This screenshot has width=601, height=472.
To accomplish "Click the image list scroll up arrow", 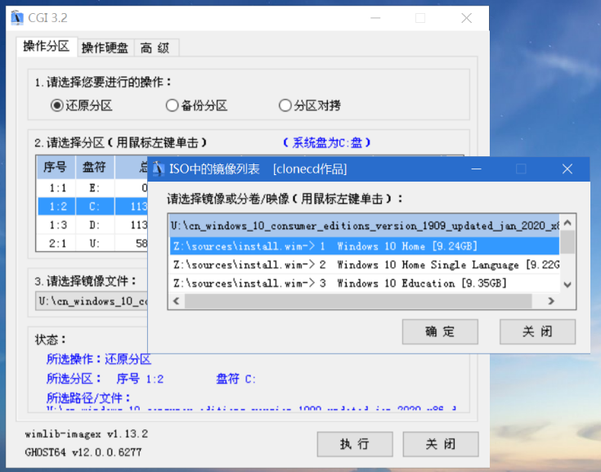I will (x=568, y=223).
